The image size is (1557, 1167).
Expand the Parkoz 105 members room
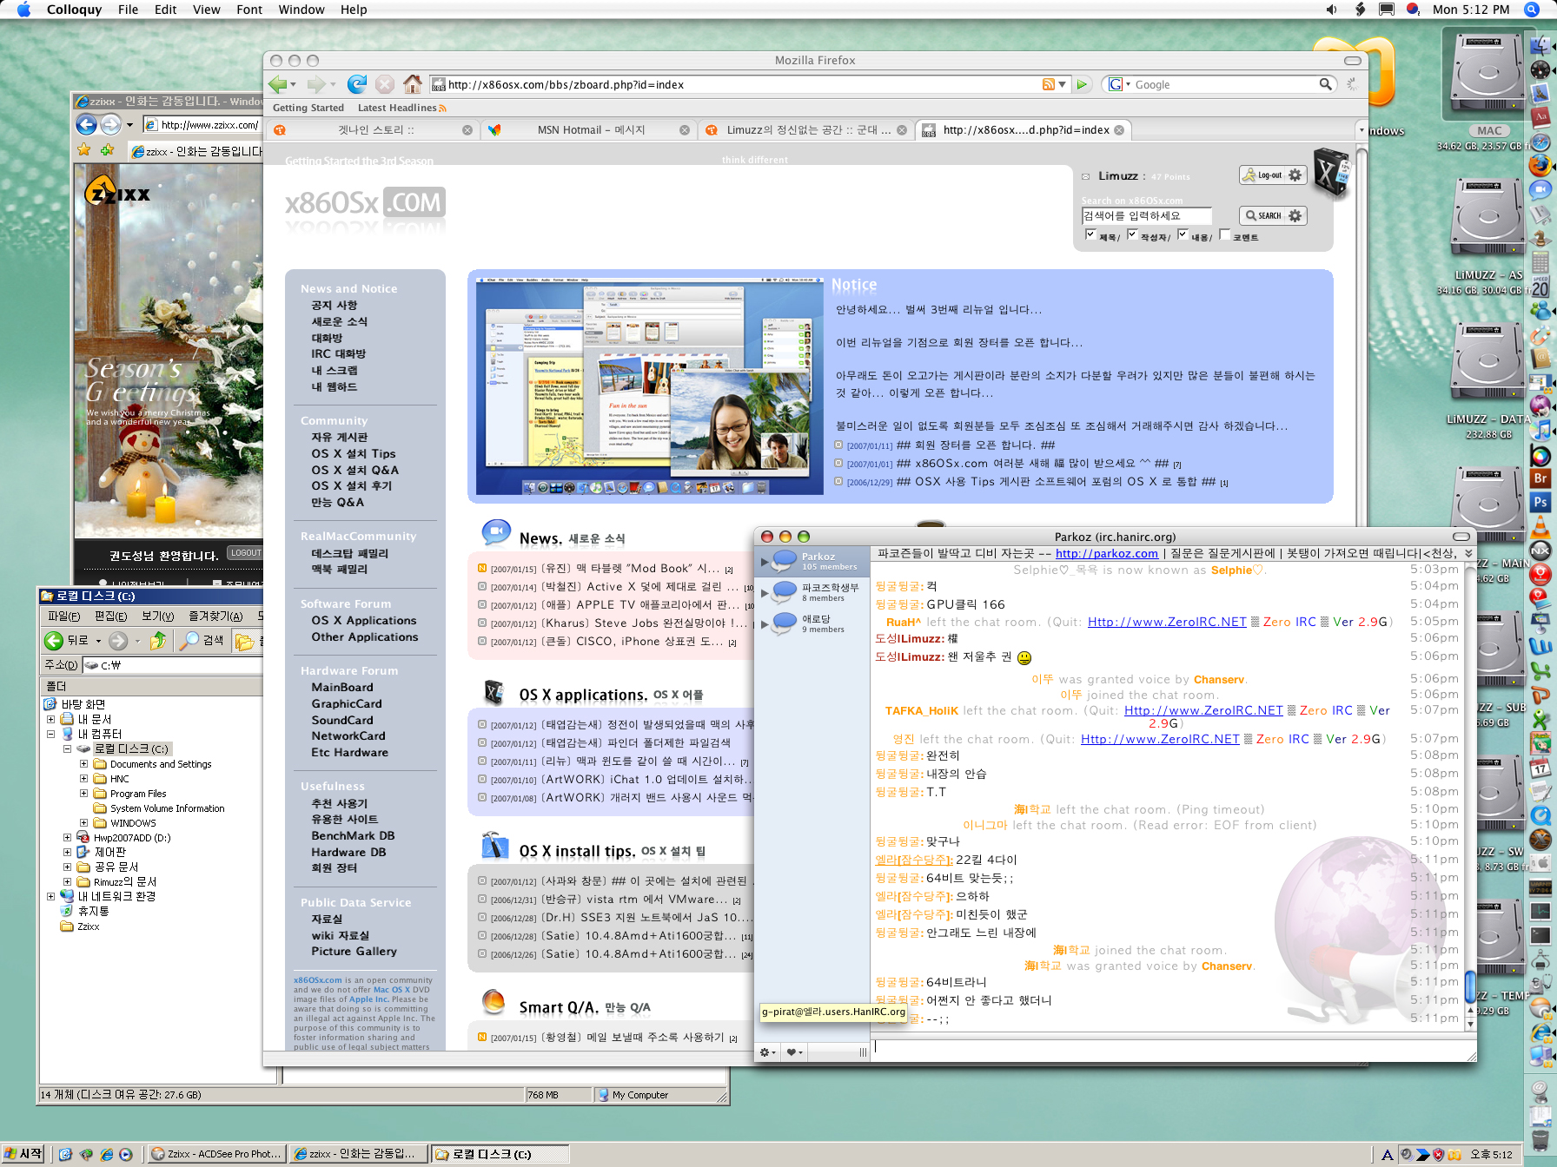765,562
